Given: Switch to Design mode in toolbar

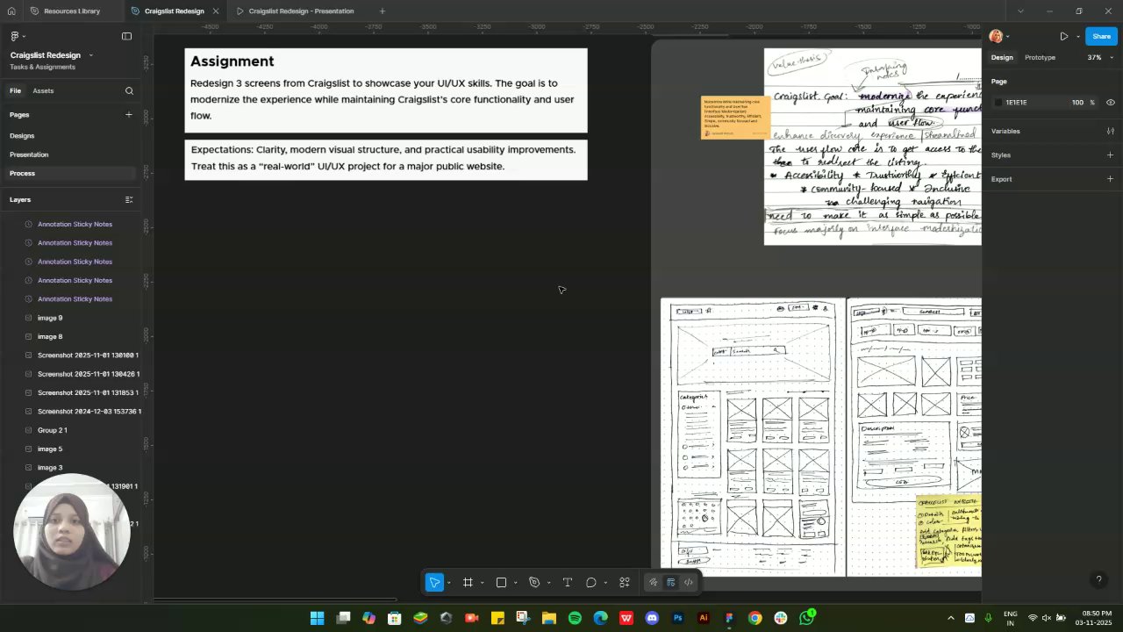Looking at the screenshot, I should (670, 582).
